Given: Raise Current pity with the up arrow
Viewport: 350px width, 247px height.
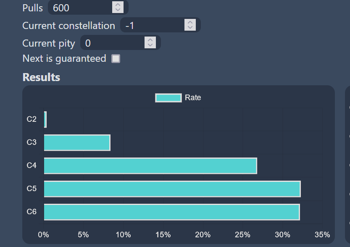Looking at the screenshot, I should (x=150, y=40).
